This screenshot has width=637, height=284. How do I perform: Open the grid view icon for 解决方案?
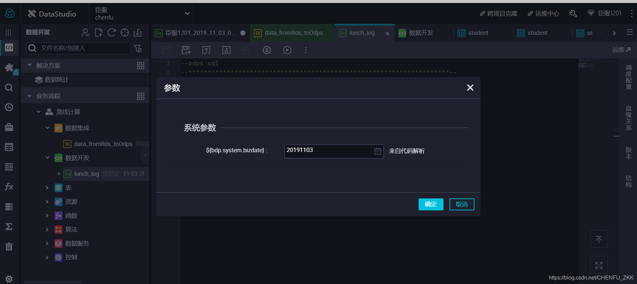click(141, 66)
